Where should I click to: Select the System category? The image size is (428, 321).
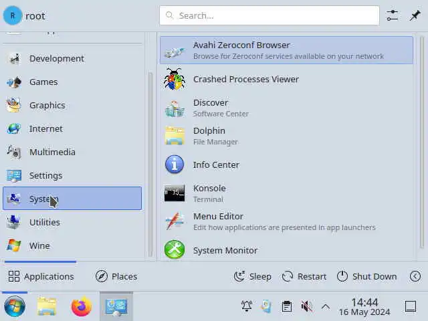(72, 199)
